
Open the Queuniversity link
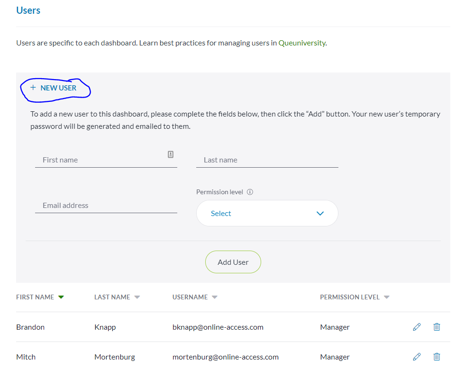302,43
